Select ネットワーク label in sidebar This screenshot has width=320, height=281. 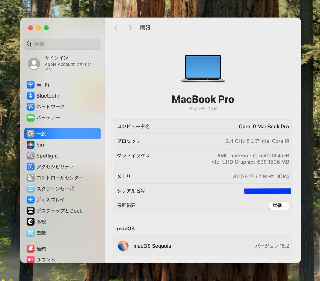tap(50, 107)
